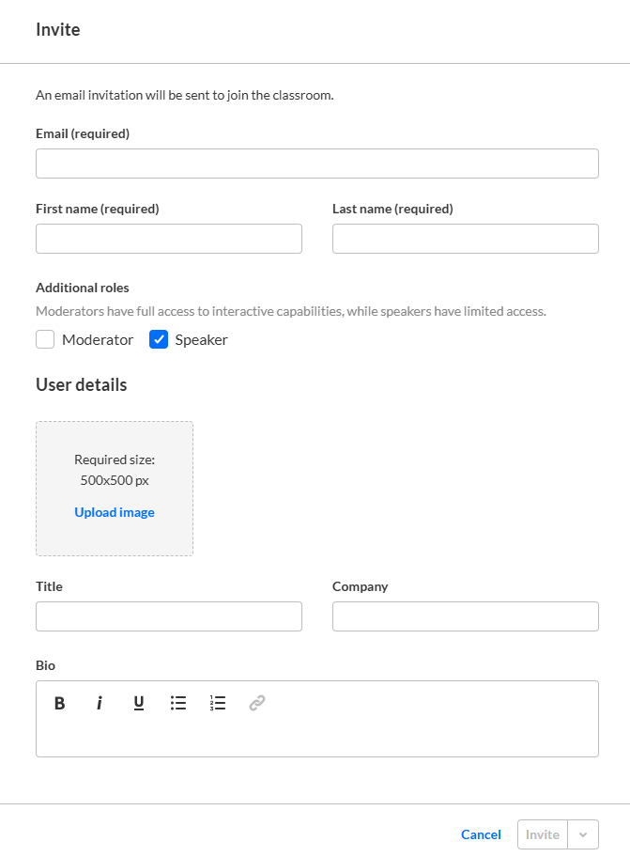Click the Speaker checkbox label text
This screenshot has width=630, height=857.
201,340
